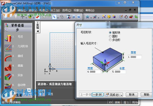This screenshot has width=153, height=106.
Task: Click the Properties (属性) icon below the viewport
Action: (x=42, y=93)
